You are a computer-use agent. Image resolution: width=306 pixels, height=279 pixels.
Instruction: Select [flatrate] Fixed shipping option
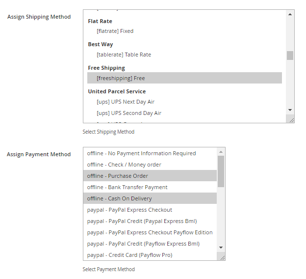(x=115, y=31)
